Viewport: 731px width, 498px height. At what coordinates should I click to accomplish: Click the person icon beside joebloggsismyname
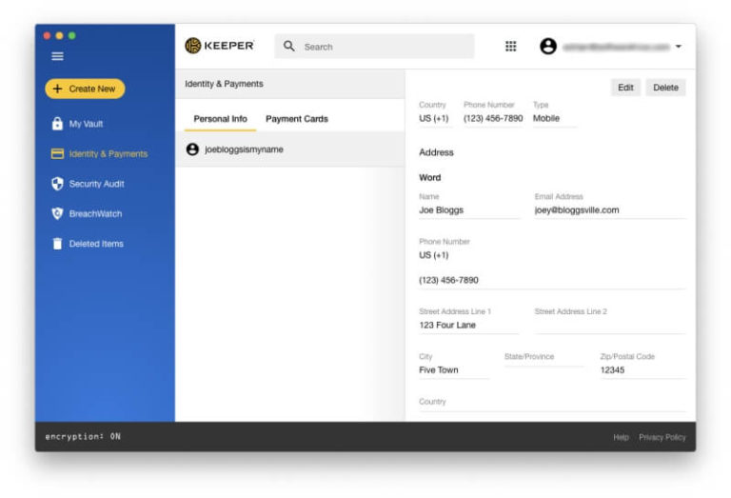pos(192,149)
